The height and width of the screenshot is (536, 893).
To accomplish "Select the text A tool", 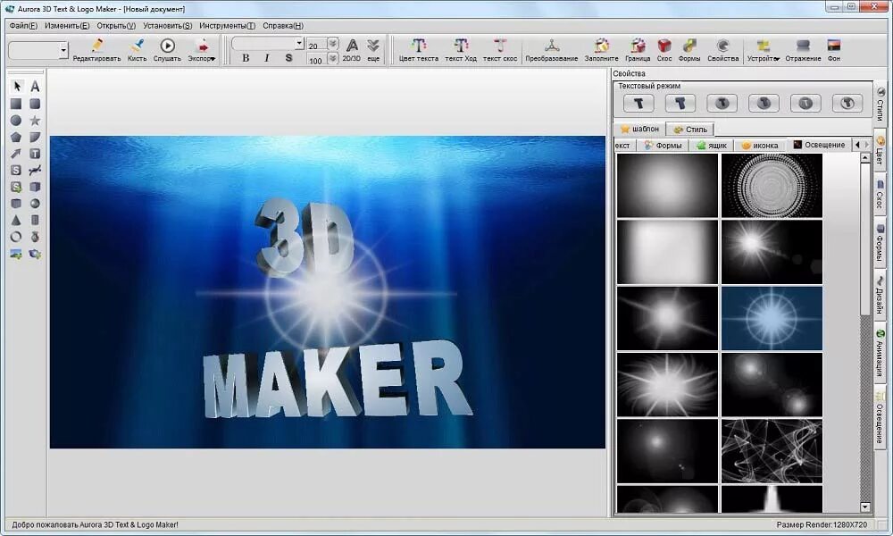I will tap(35, 87).
